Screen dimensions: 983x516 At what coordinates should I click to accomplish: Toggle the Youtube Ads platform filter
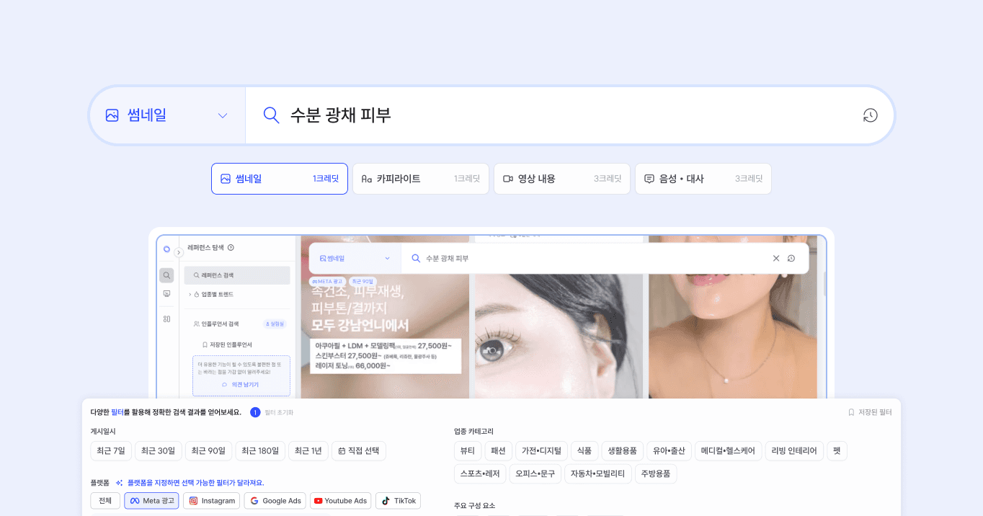tap(341, 501)
